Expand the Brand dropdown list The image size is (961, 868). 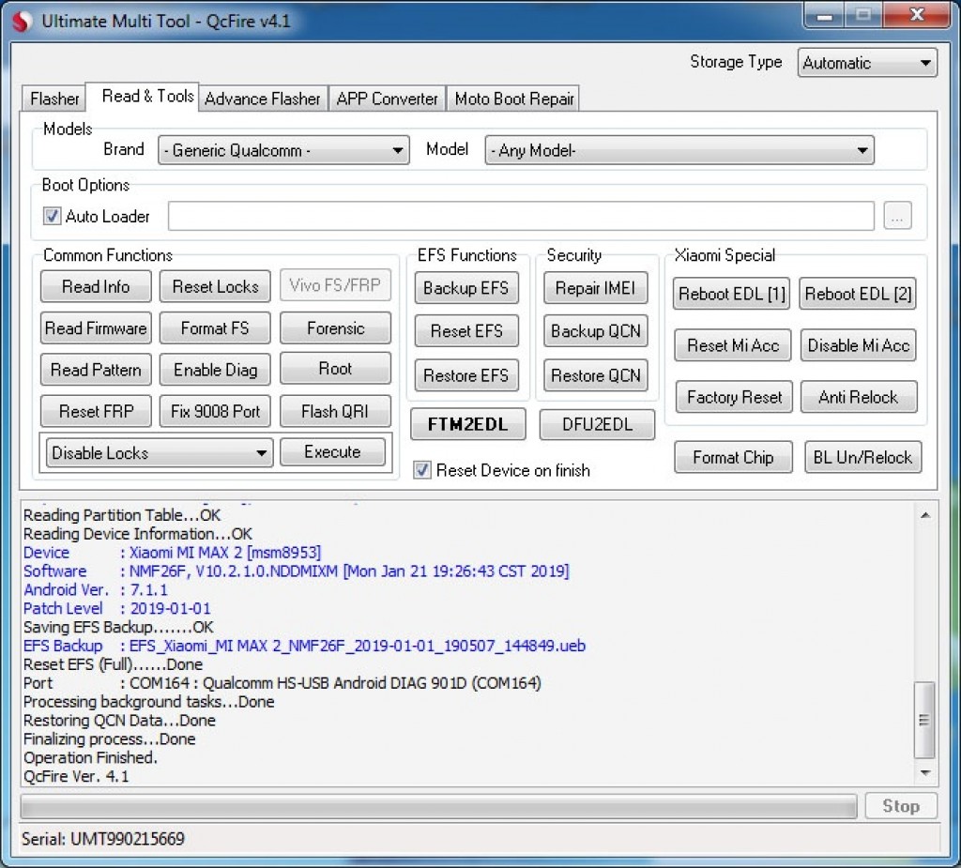point(283,150)
